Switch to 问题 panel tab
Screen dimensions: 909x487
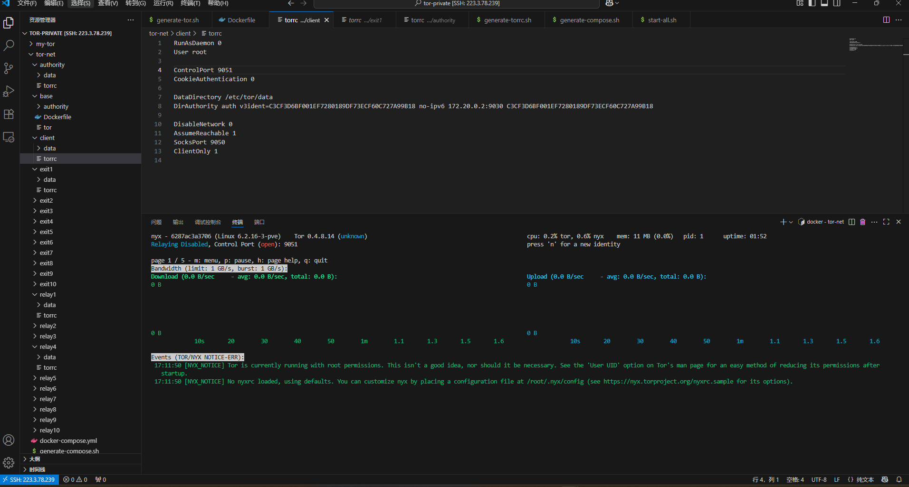pyautogui.click(x=156, y=222)
